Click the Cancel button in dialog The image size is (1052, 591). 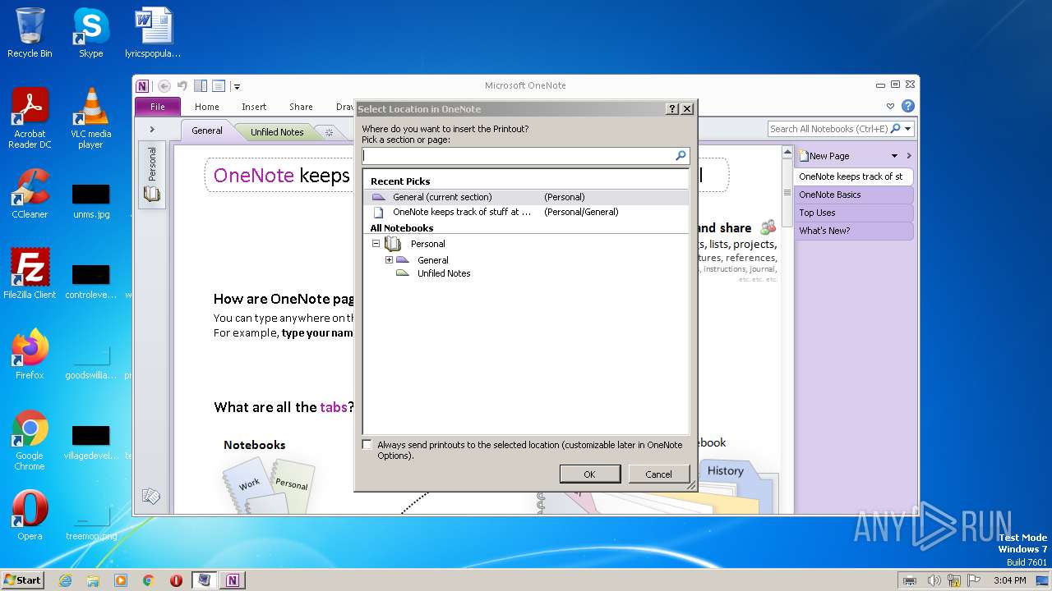[658, 474]
